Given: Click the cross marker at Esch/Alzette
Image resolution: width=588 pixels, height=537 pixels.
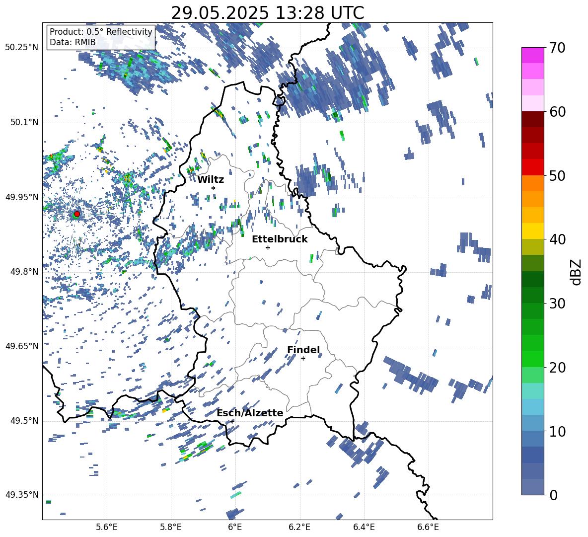Looking at the screenshot, I should point(232,421).
